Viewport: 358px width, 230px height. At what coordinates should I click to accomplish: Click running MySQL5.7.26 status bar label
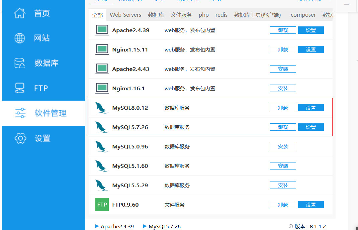tap(165, 226)
